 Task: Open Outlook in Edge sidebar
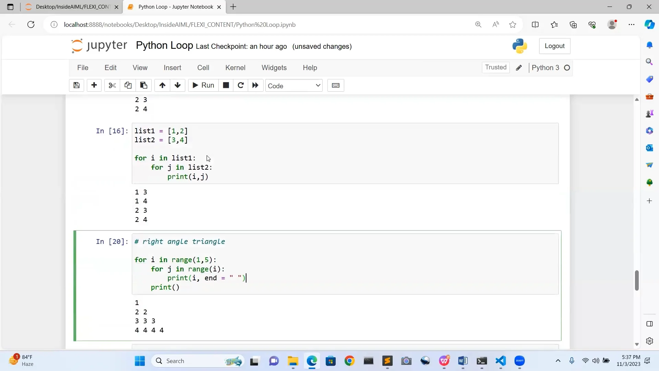coord(649,148)
